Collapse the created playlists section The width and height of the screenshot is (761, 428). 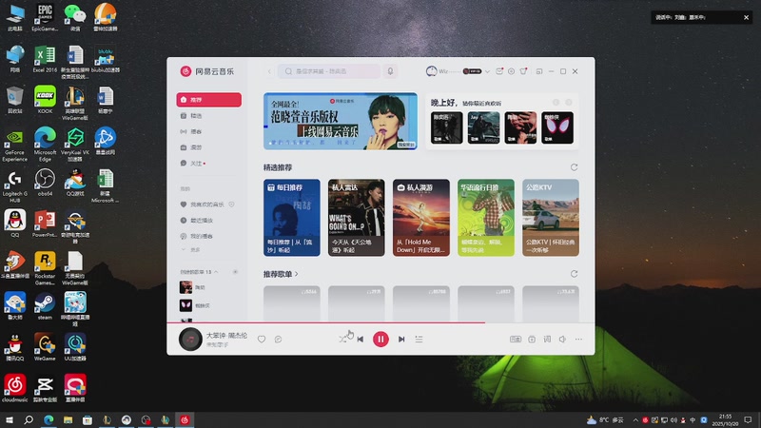tap(216, 272)
